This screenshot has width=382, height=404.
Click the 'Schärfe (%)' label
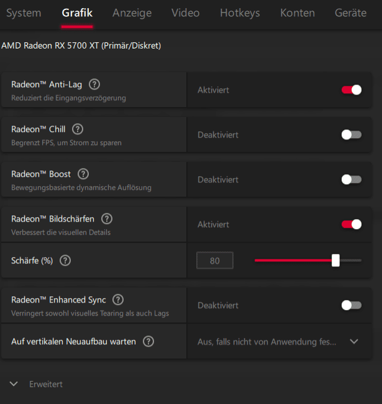point(32,261)
